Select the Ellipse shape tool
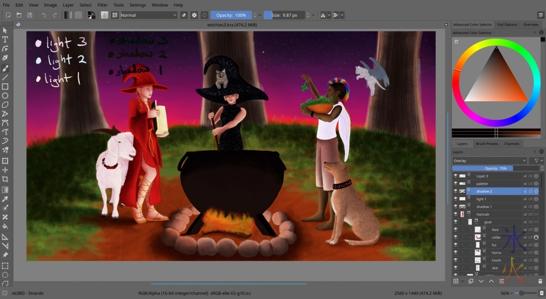 coord(5,96)
